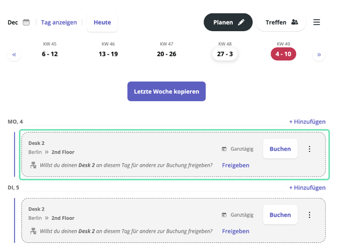Open the hamburger menu icon
Screen dimensions: 339x252
(316, 22)
